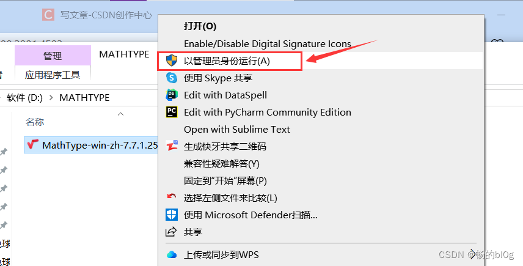Select 选择左侧文件来比较(L)
523x266 pixels.
[230, 198]
